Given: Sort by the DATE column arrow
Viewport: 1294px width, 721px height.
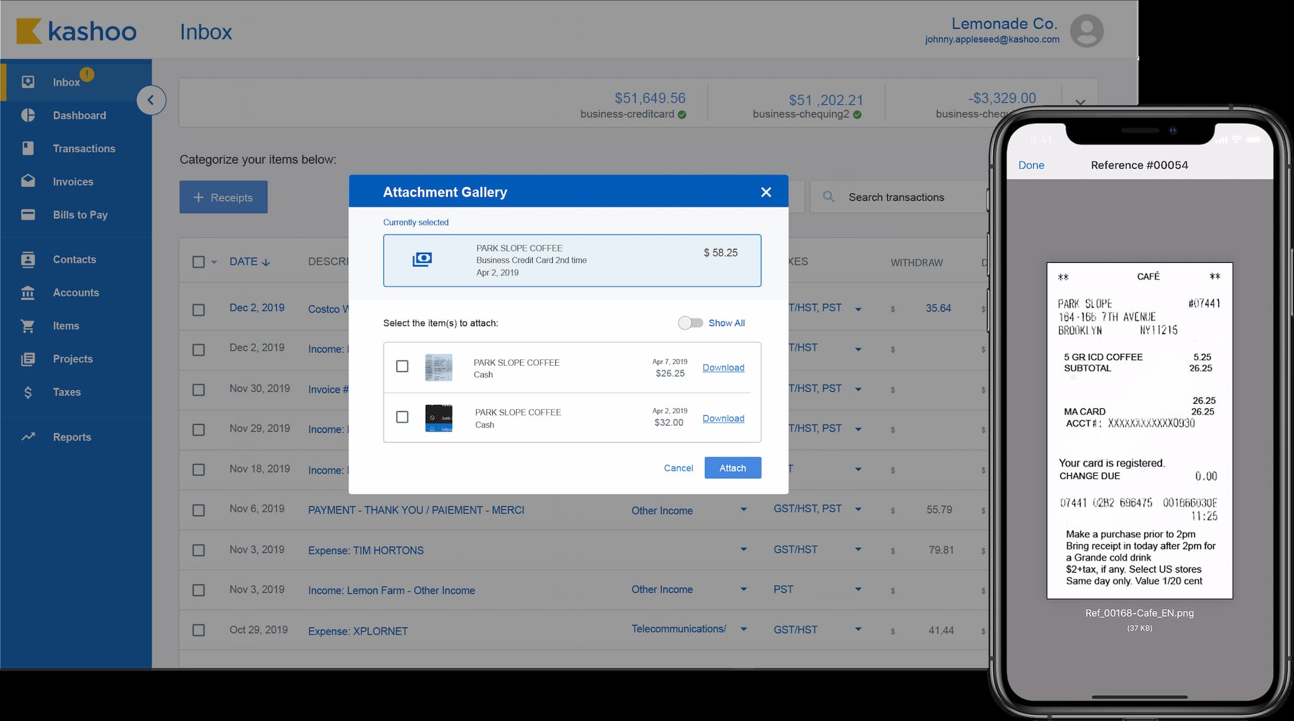Looking at the screenshot, I should coord(266,262).
